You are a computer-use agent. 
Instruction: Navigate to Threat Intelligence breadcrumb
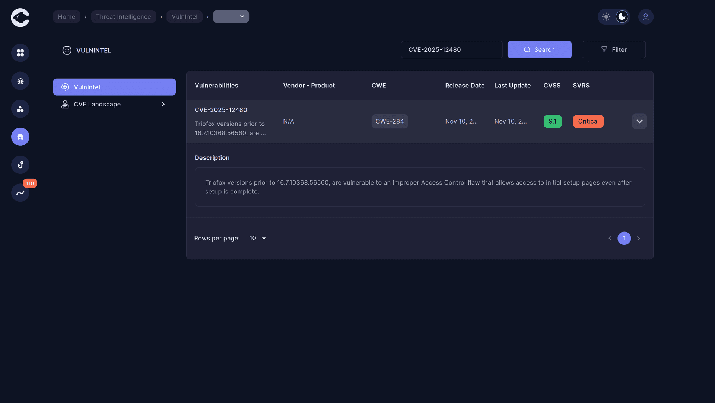[123, 16]
